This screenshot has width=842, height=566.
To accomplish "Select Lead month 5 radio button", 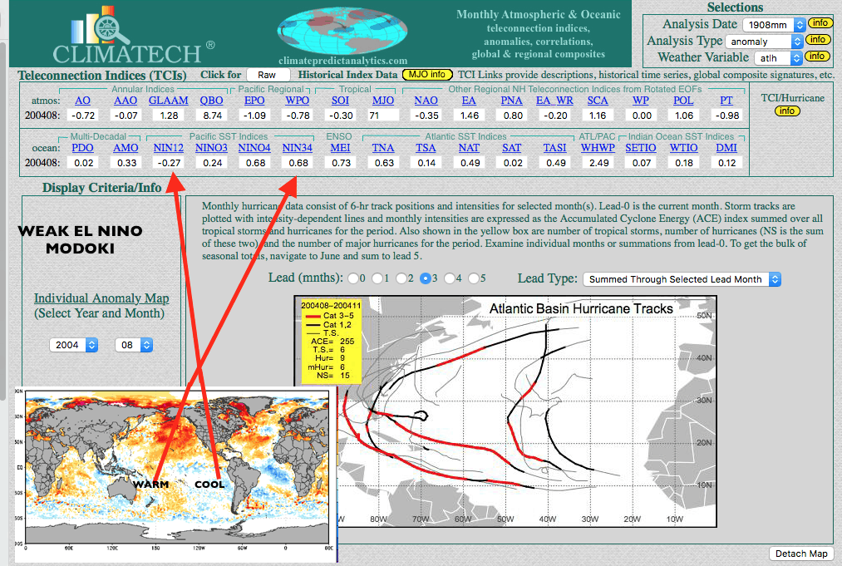I will tap(473, 278).
